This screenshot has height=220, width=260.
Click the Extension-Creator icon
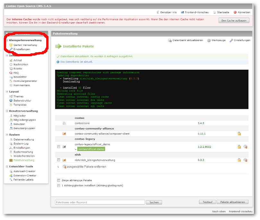(11, 175)
